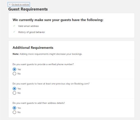Click the back chevron arrow icon
Screen dimensions: 140x120
[10, 5]
